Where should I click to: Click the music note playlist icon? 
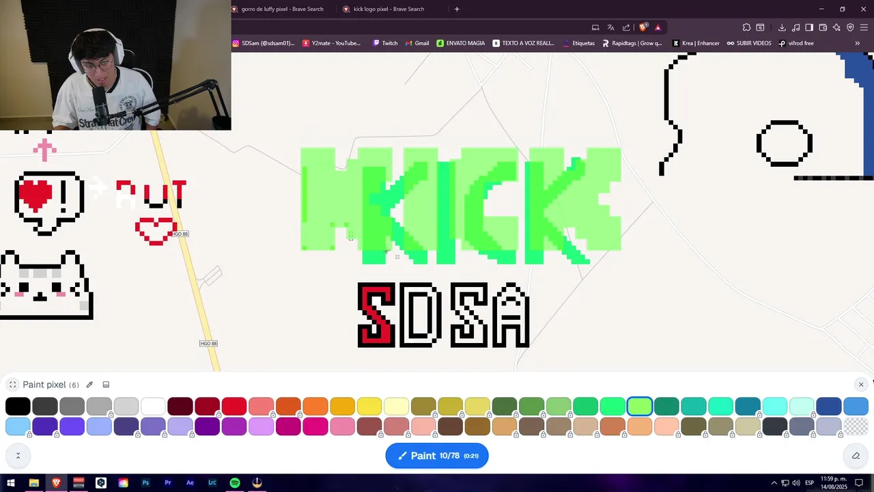pyautogui.click(x=796, y=27)
